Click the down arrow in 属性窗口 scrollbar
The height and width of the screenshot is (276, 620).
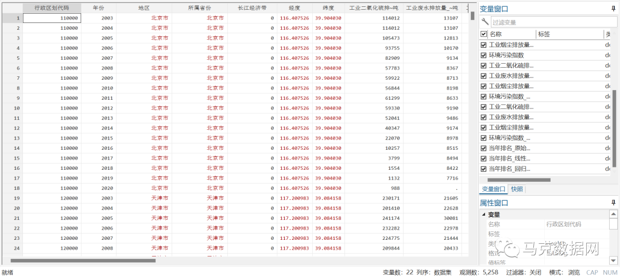(x=613, y=260)
